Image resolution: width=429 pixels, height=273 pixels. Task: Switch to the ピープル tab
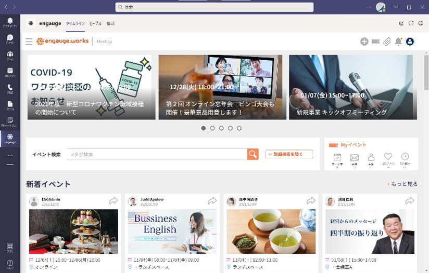coord(95,23)
